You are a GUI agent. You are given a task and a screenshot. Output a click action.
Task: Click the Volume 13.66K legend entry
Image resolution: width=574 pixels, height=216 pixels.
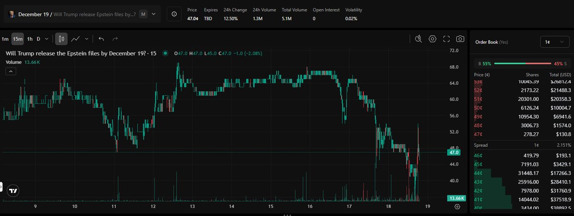23,62
